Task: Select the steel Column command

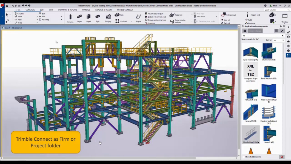Action: (x=19, y=14)
